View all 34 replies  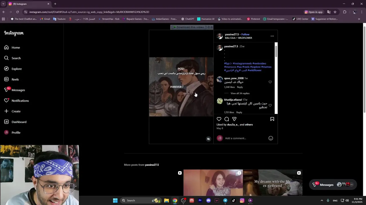click(x=240, y=93)
